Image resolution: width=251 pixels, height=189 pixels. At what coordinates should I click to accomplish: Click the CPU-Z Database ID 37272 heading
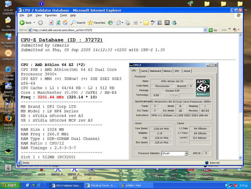[x=62, y=40]
